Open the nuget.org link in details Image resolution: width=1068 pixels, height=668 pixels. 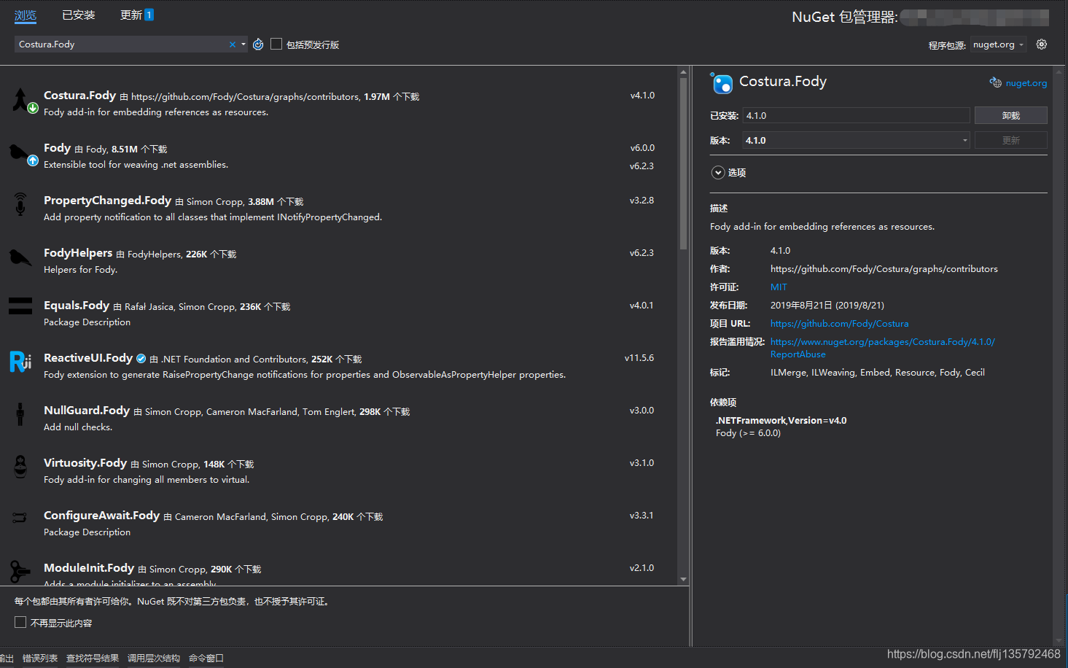(x=1026, y=83)
